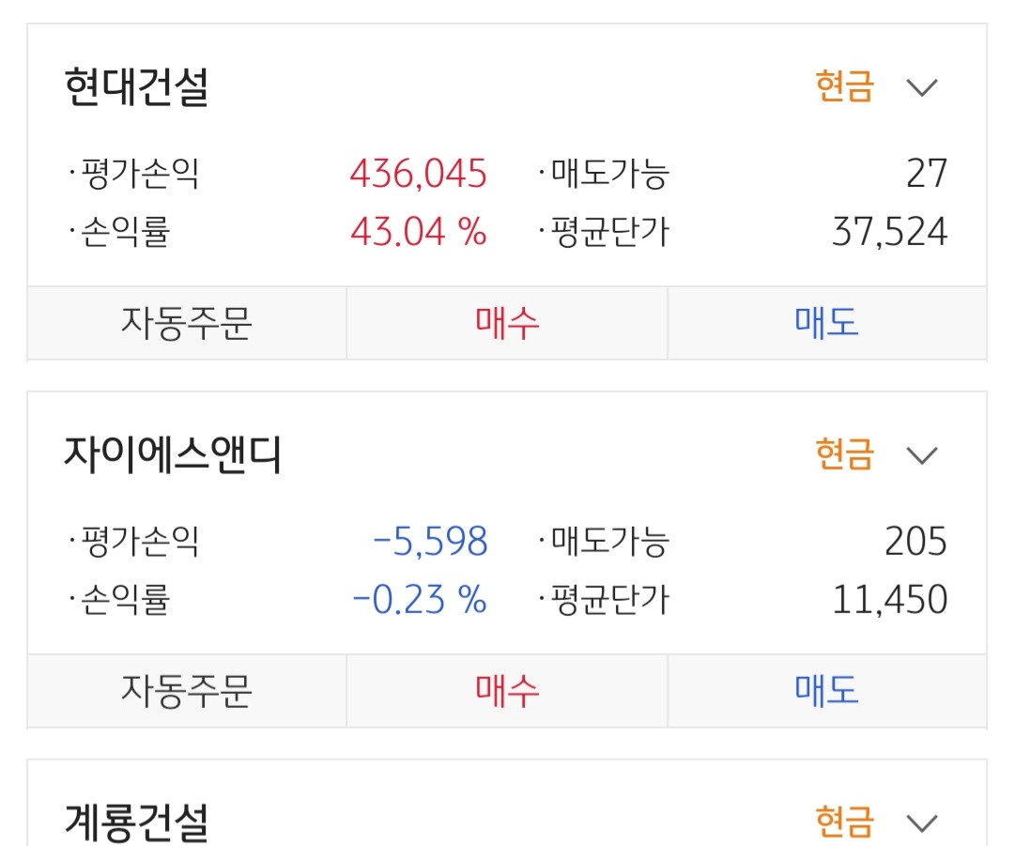
Task: Open the 자이에스앤디 stock name
Action: (x=174, y=455)
